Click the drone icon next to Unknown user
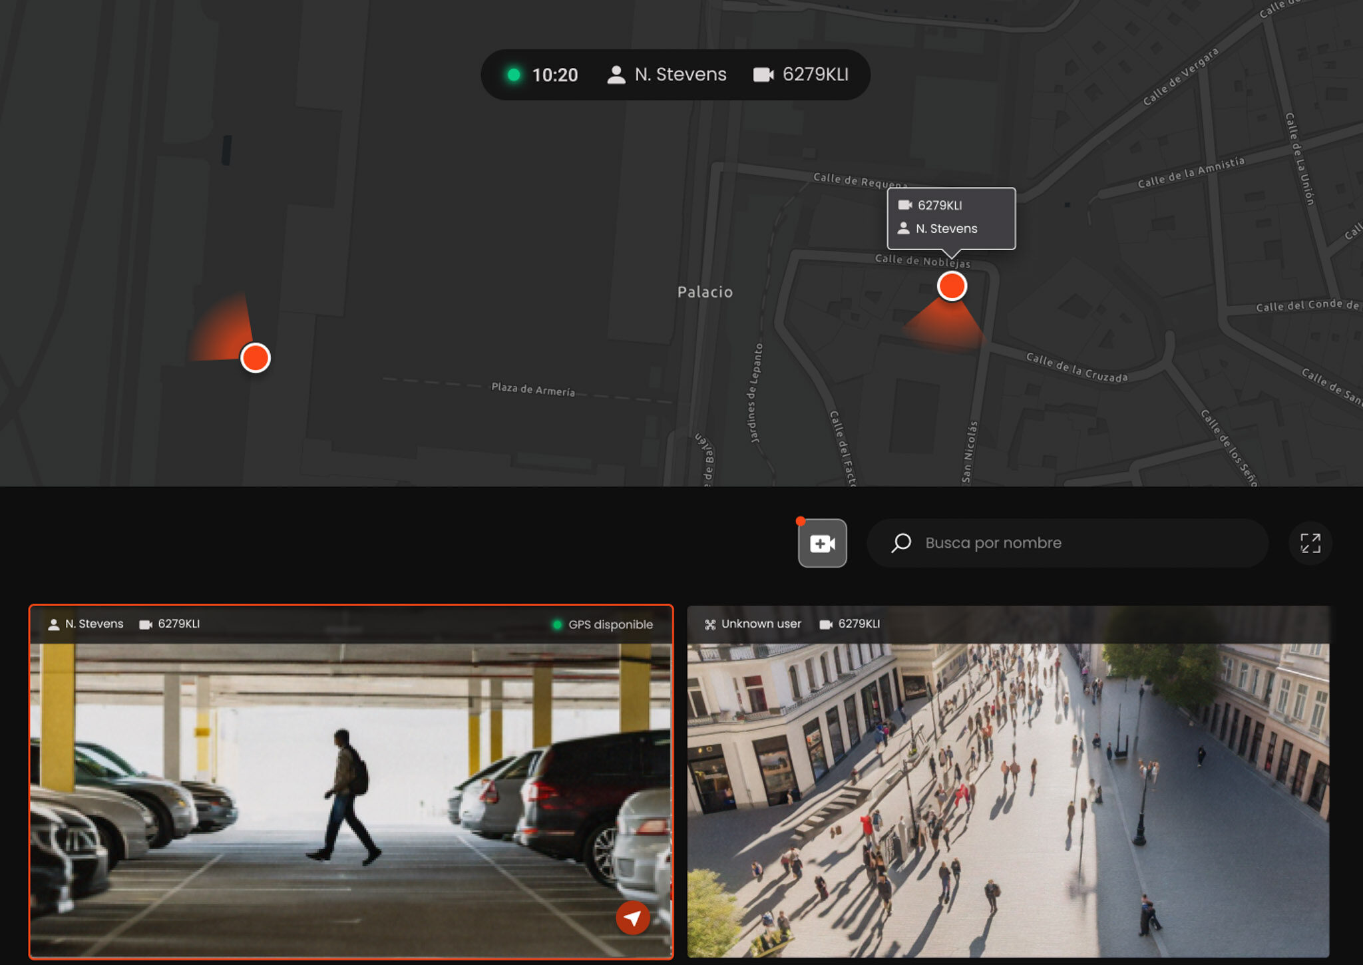This screenshot has width=1363, height=965. pos(710,624)
